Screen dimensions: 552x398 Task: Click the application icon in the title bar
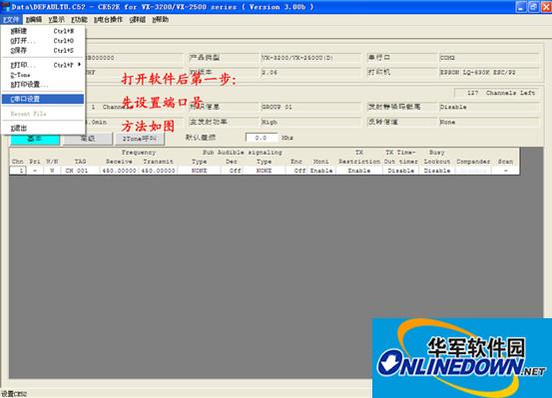coord(6,7)
